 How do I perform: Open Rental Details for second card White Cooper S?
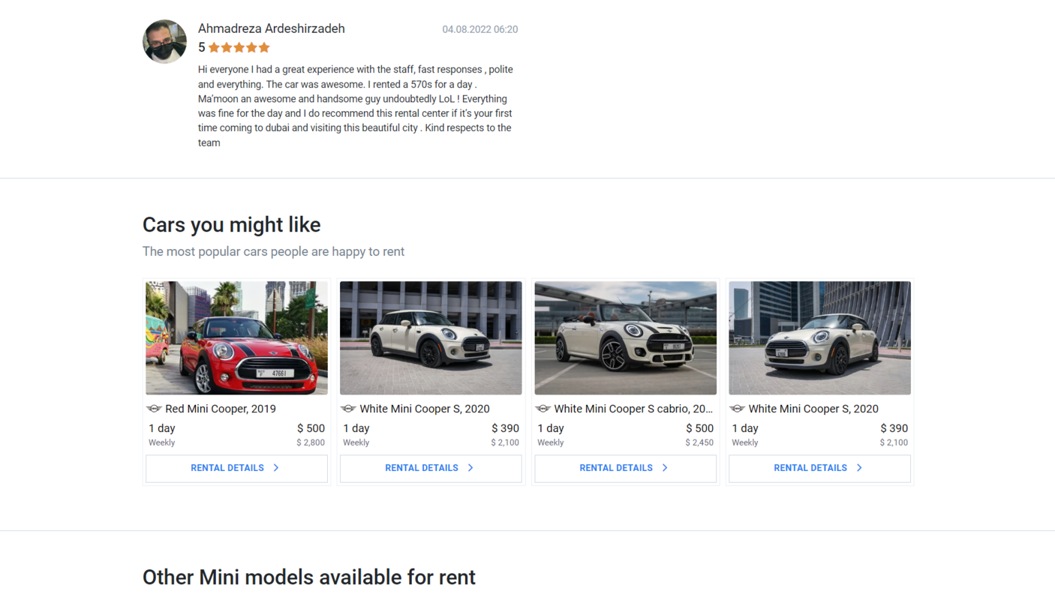[431, 468]
